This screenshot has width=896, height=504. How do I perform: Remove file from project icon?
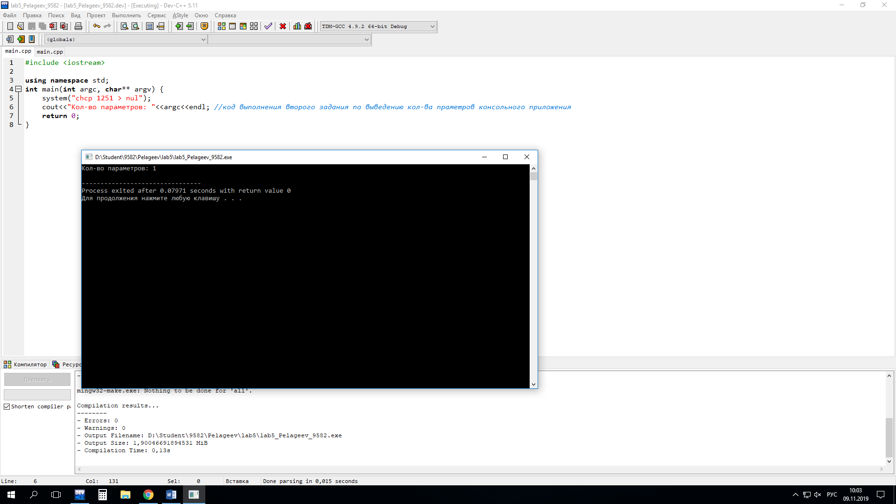190,27
